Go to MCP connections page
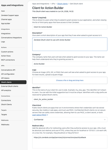 tap(8, 60)
